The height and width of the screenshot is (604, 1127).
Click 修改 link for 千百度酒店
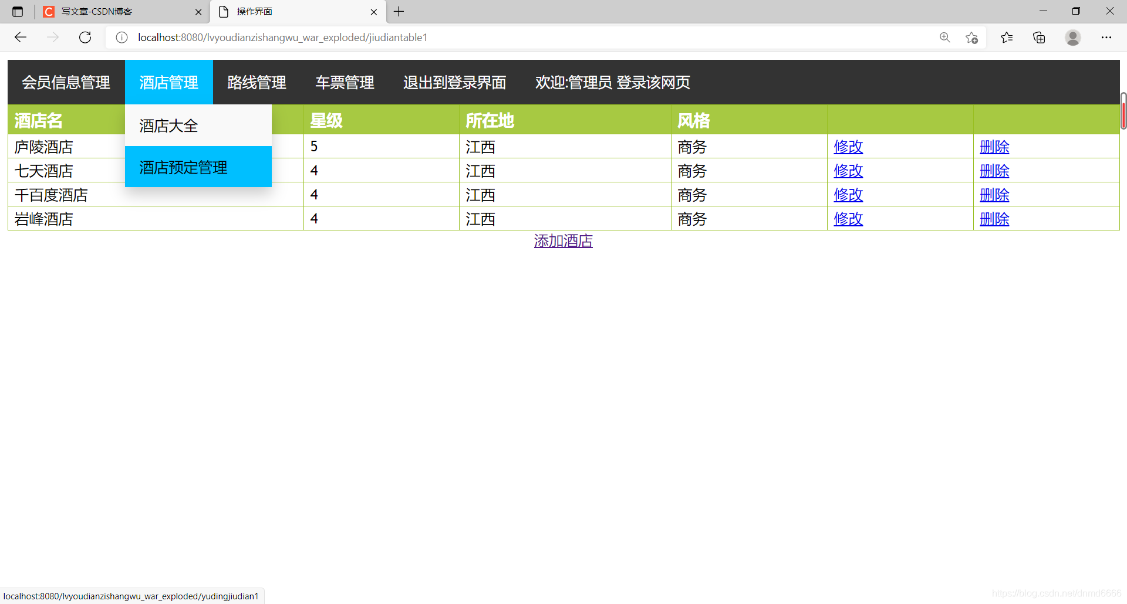coord(848,195)
